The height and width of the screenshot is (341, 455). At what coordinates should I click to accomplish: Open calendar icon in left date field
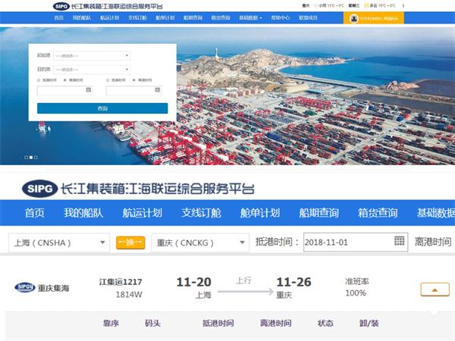click(88, 89)
